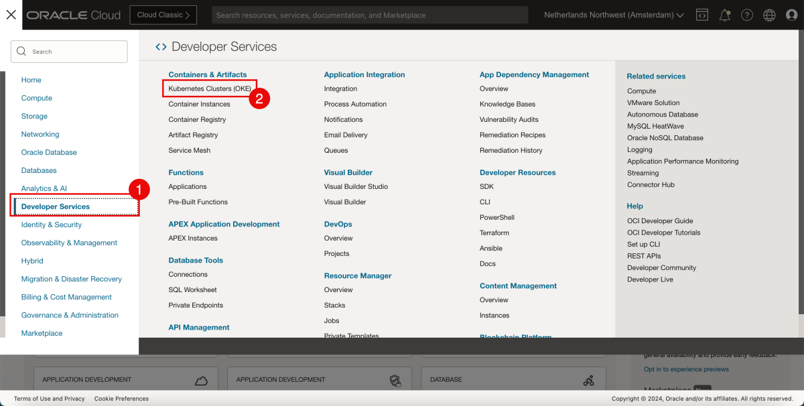804x406 pixels.
Task: Select Compute in the left menu
Action: (x=37, y=98)
